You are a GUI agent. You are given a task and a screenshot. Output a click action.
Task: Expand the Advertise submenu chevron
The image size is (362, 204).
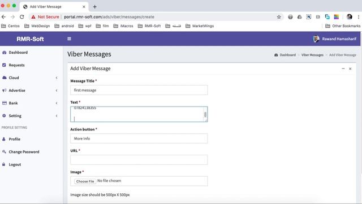[57, 91]
